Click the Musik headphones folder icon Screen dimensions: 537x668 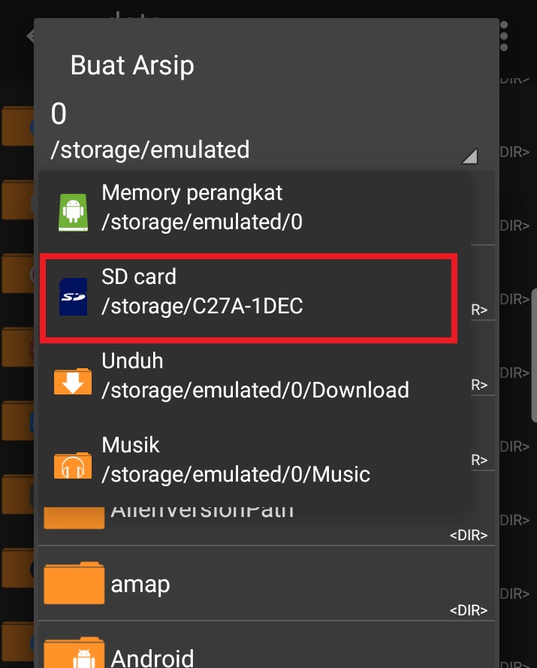(x=73, y=465)
